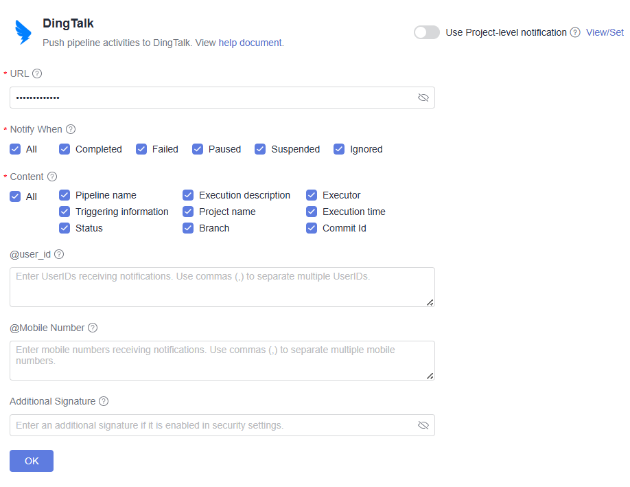Enable Use Project-level notification switch
The image size is (630, 487).
pos(426,32)
